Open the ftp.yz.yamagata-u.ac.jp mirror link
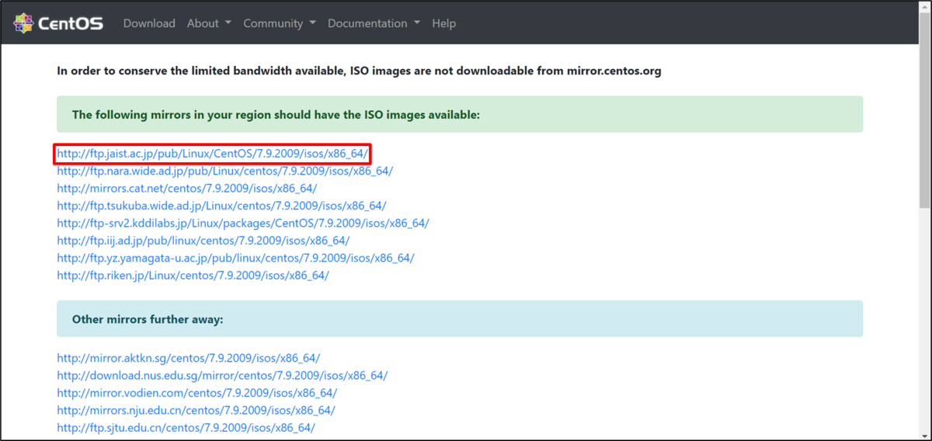932x441 pixels. (x=236, y=258)
